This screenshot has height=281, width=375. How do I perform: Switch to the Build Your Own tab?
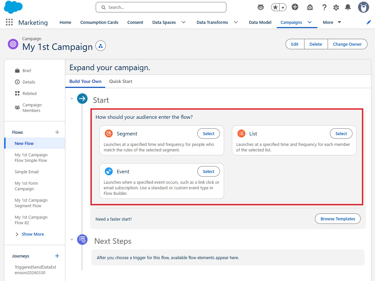click(85, 81)
